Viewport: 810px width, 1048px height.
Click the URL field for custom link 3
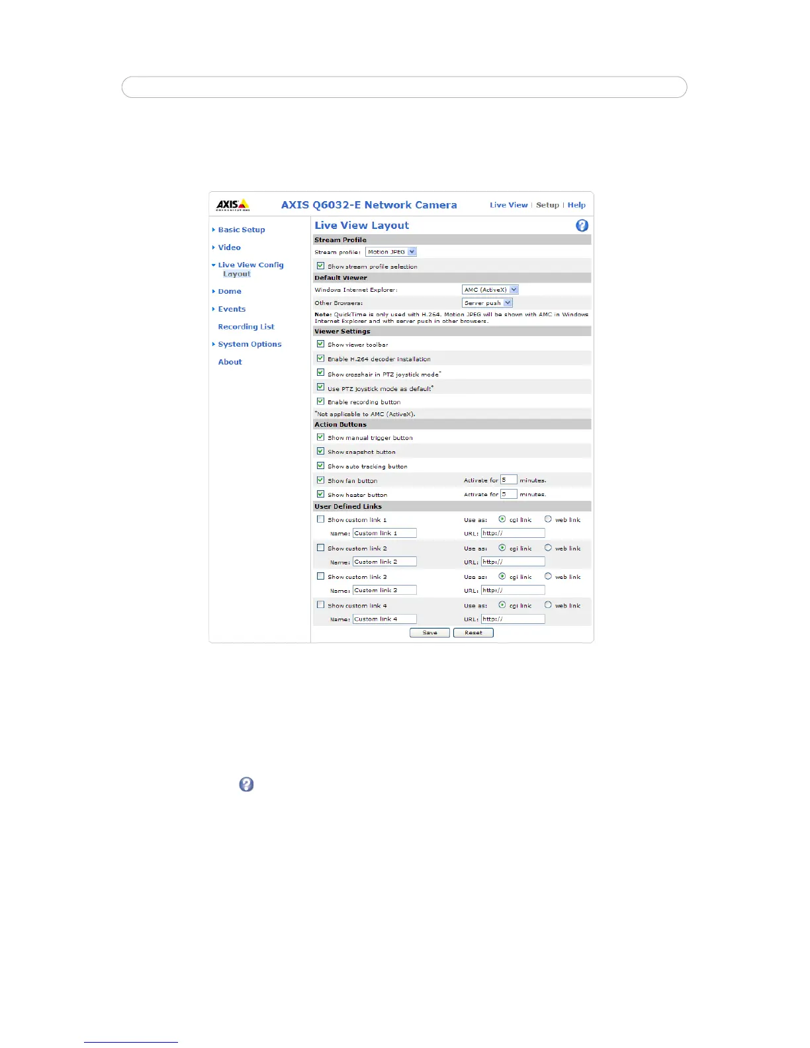(513, 589)
